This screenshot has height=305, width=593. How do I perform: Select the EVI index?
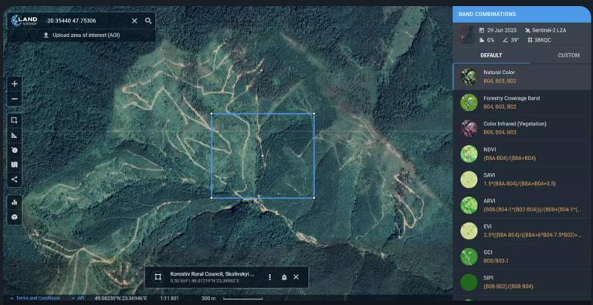[x=522, y=231]
